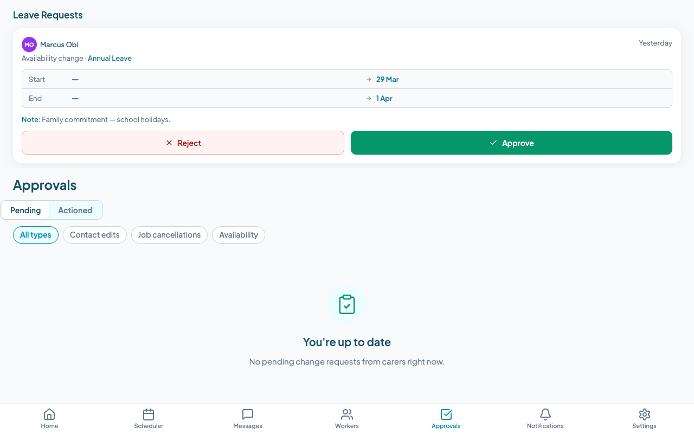This screenshot has width=694, height=434.
Task: Click the clipboard checkmark illustration
Action: coord(347,304)
